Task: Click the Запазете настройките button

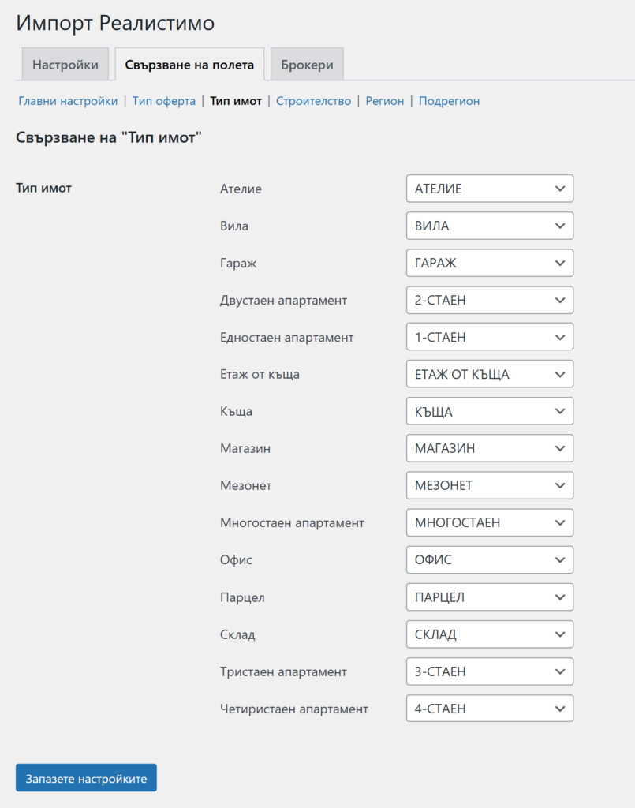Action: click(x=86, y=778)
